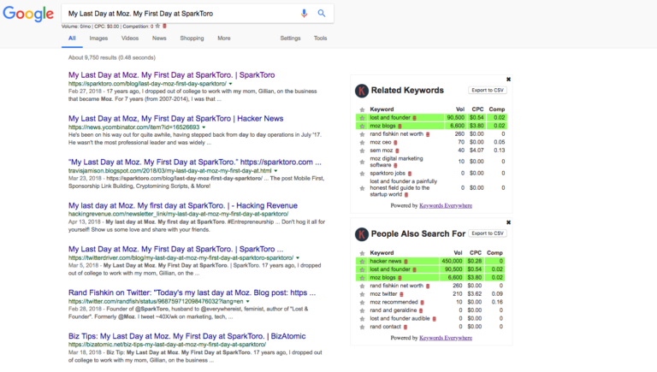Star the 'rand contact' keyword
The width and height of the screenshot is (657, 372).
[362, 328]
